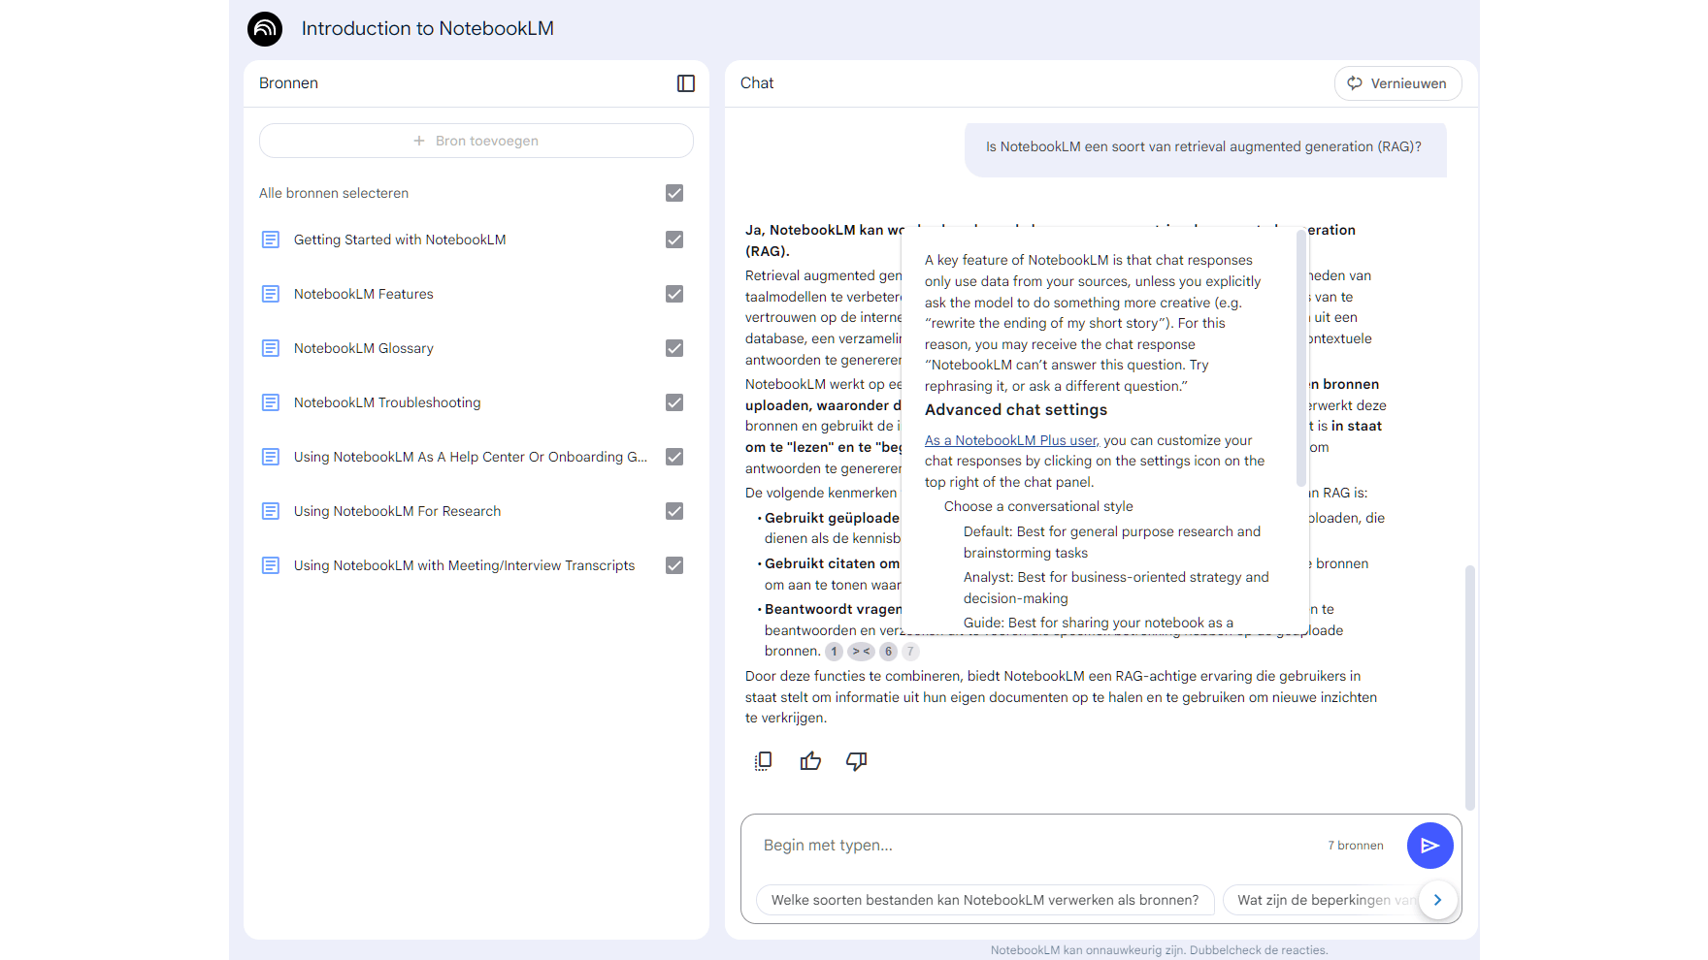Uncheck Getting Started with NotebookLM source
This screenshot has width=1708, height=960.
pos(674,240)
